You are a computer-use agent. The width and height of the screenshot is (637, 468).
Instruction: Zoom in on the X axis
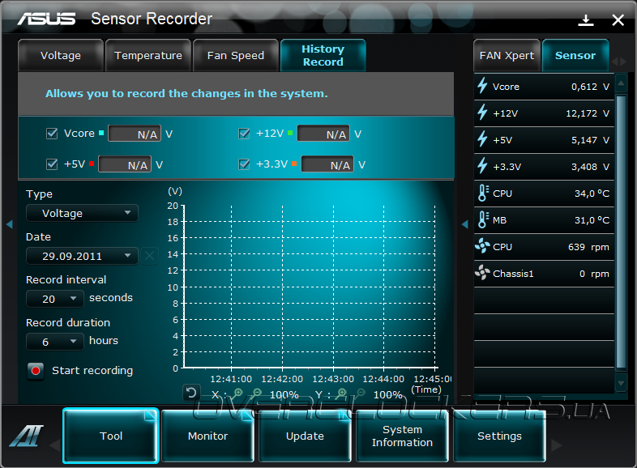point(238,393)
